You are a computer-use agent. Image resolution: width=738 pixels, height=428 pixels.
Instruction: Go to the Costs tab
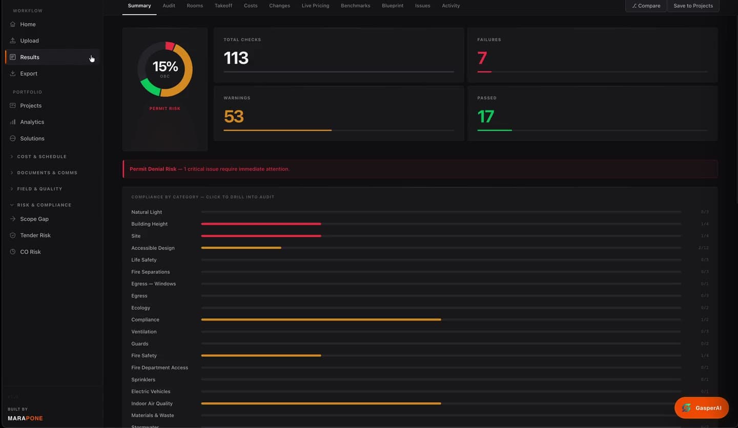click(251, 6)
